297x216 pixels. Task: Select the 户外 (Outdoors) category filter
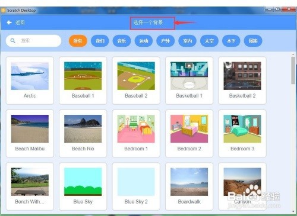pos(165,41)
